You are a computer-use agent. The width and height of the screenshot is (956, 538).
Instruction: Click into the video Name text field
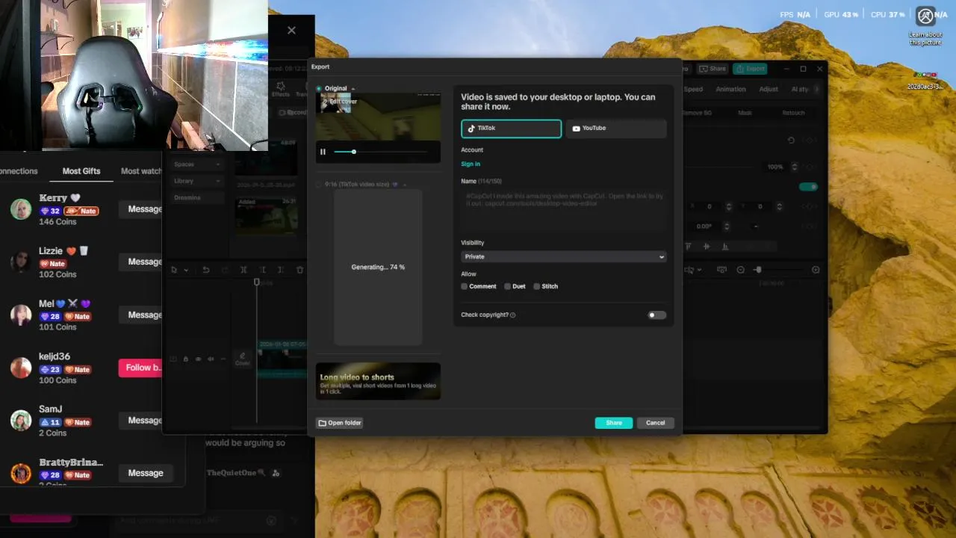tap(564, 209)
